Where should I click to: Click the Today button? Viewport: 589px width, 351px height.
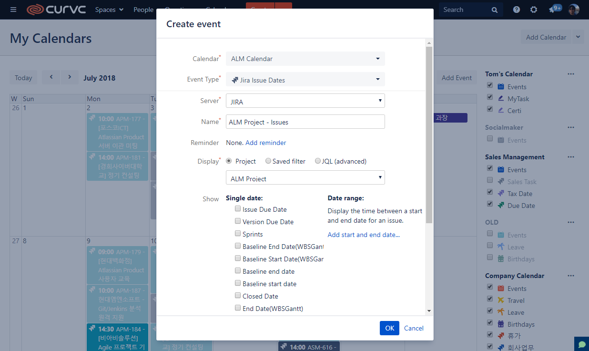tap(23, 78)
